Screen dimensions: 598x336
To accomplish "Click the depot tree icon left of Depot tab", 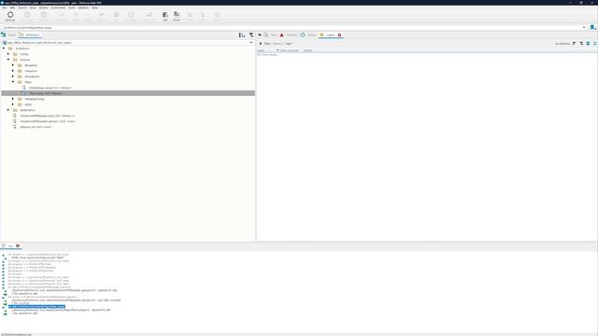I will [x=4, y=35].
